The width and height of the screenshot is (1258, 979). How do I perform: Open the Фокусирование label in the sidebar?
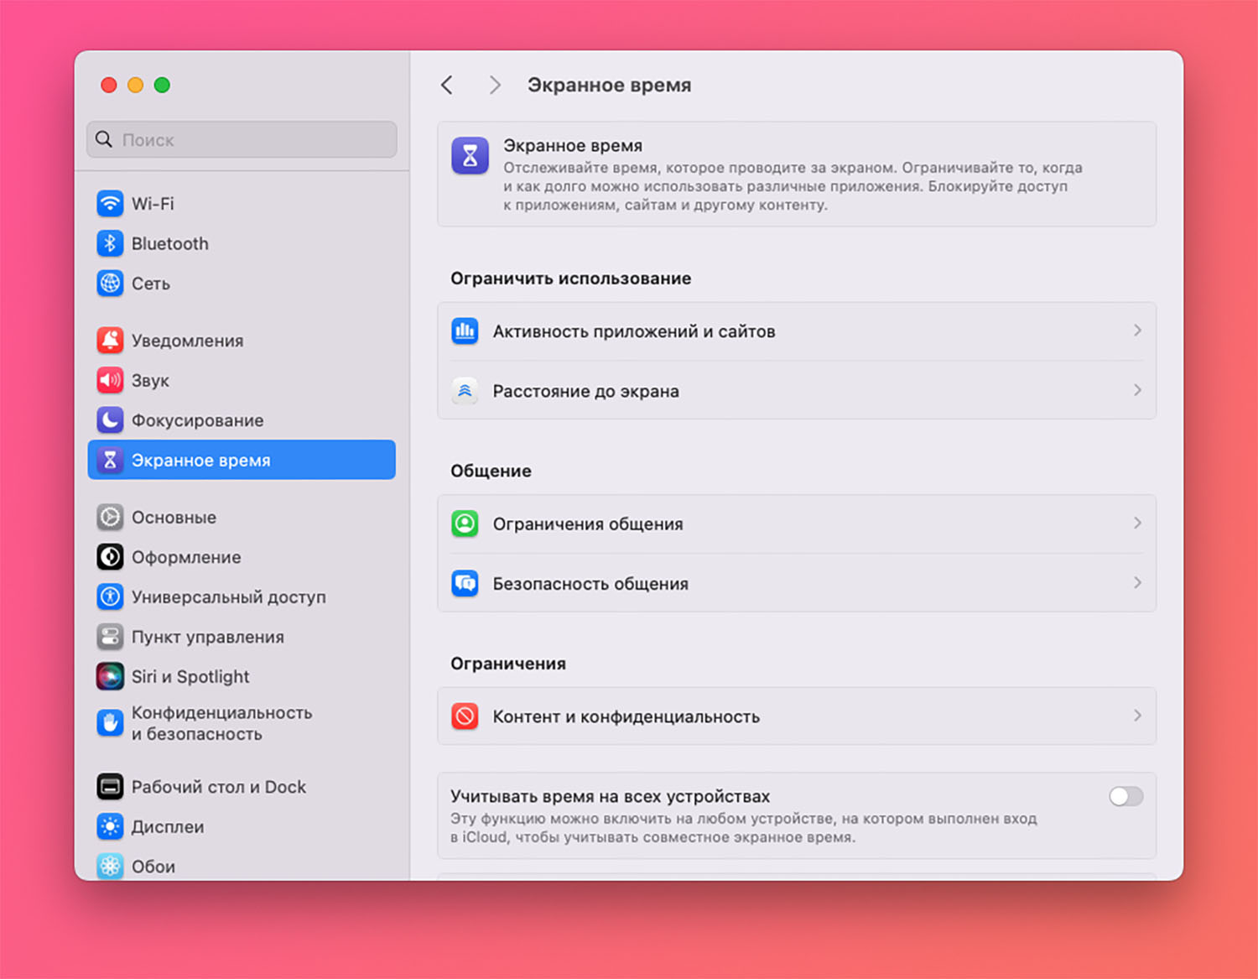[x=198, y=420]
